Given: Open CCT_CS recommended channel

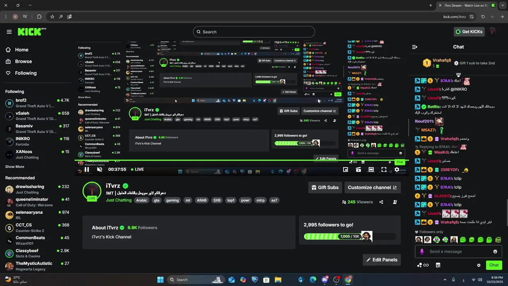Looking at the screenshot, I should pyautogui.click(x=37, y=228).
